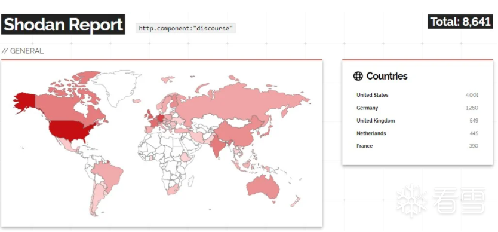This screenshot has height=232, width=498.
Task: Click the 390 count for France
Action: [474, 146]
